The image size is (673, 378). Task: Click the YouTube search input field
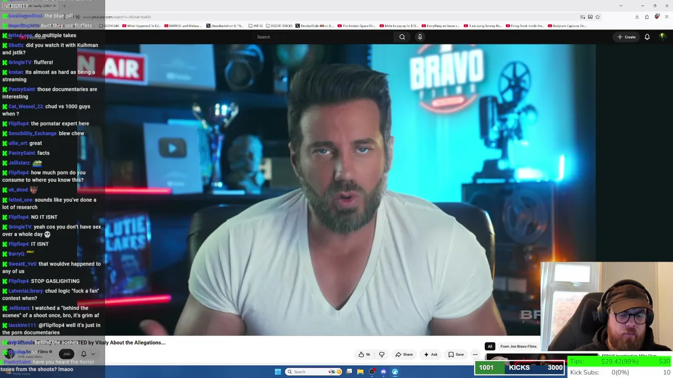pyautogui.click(x=323, y=37)
